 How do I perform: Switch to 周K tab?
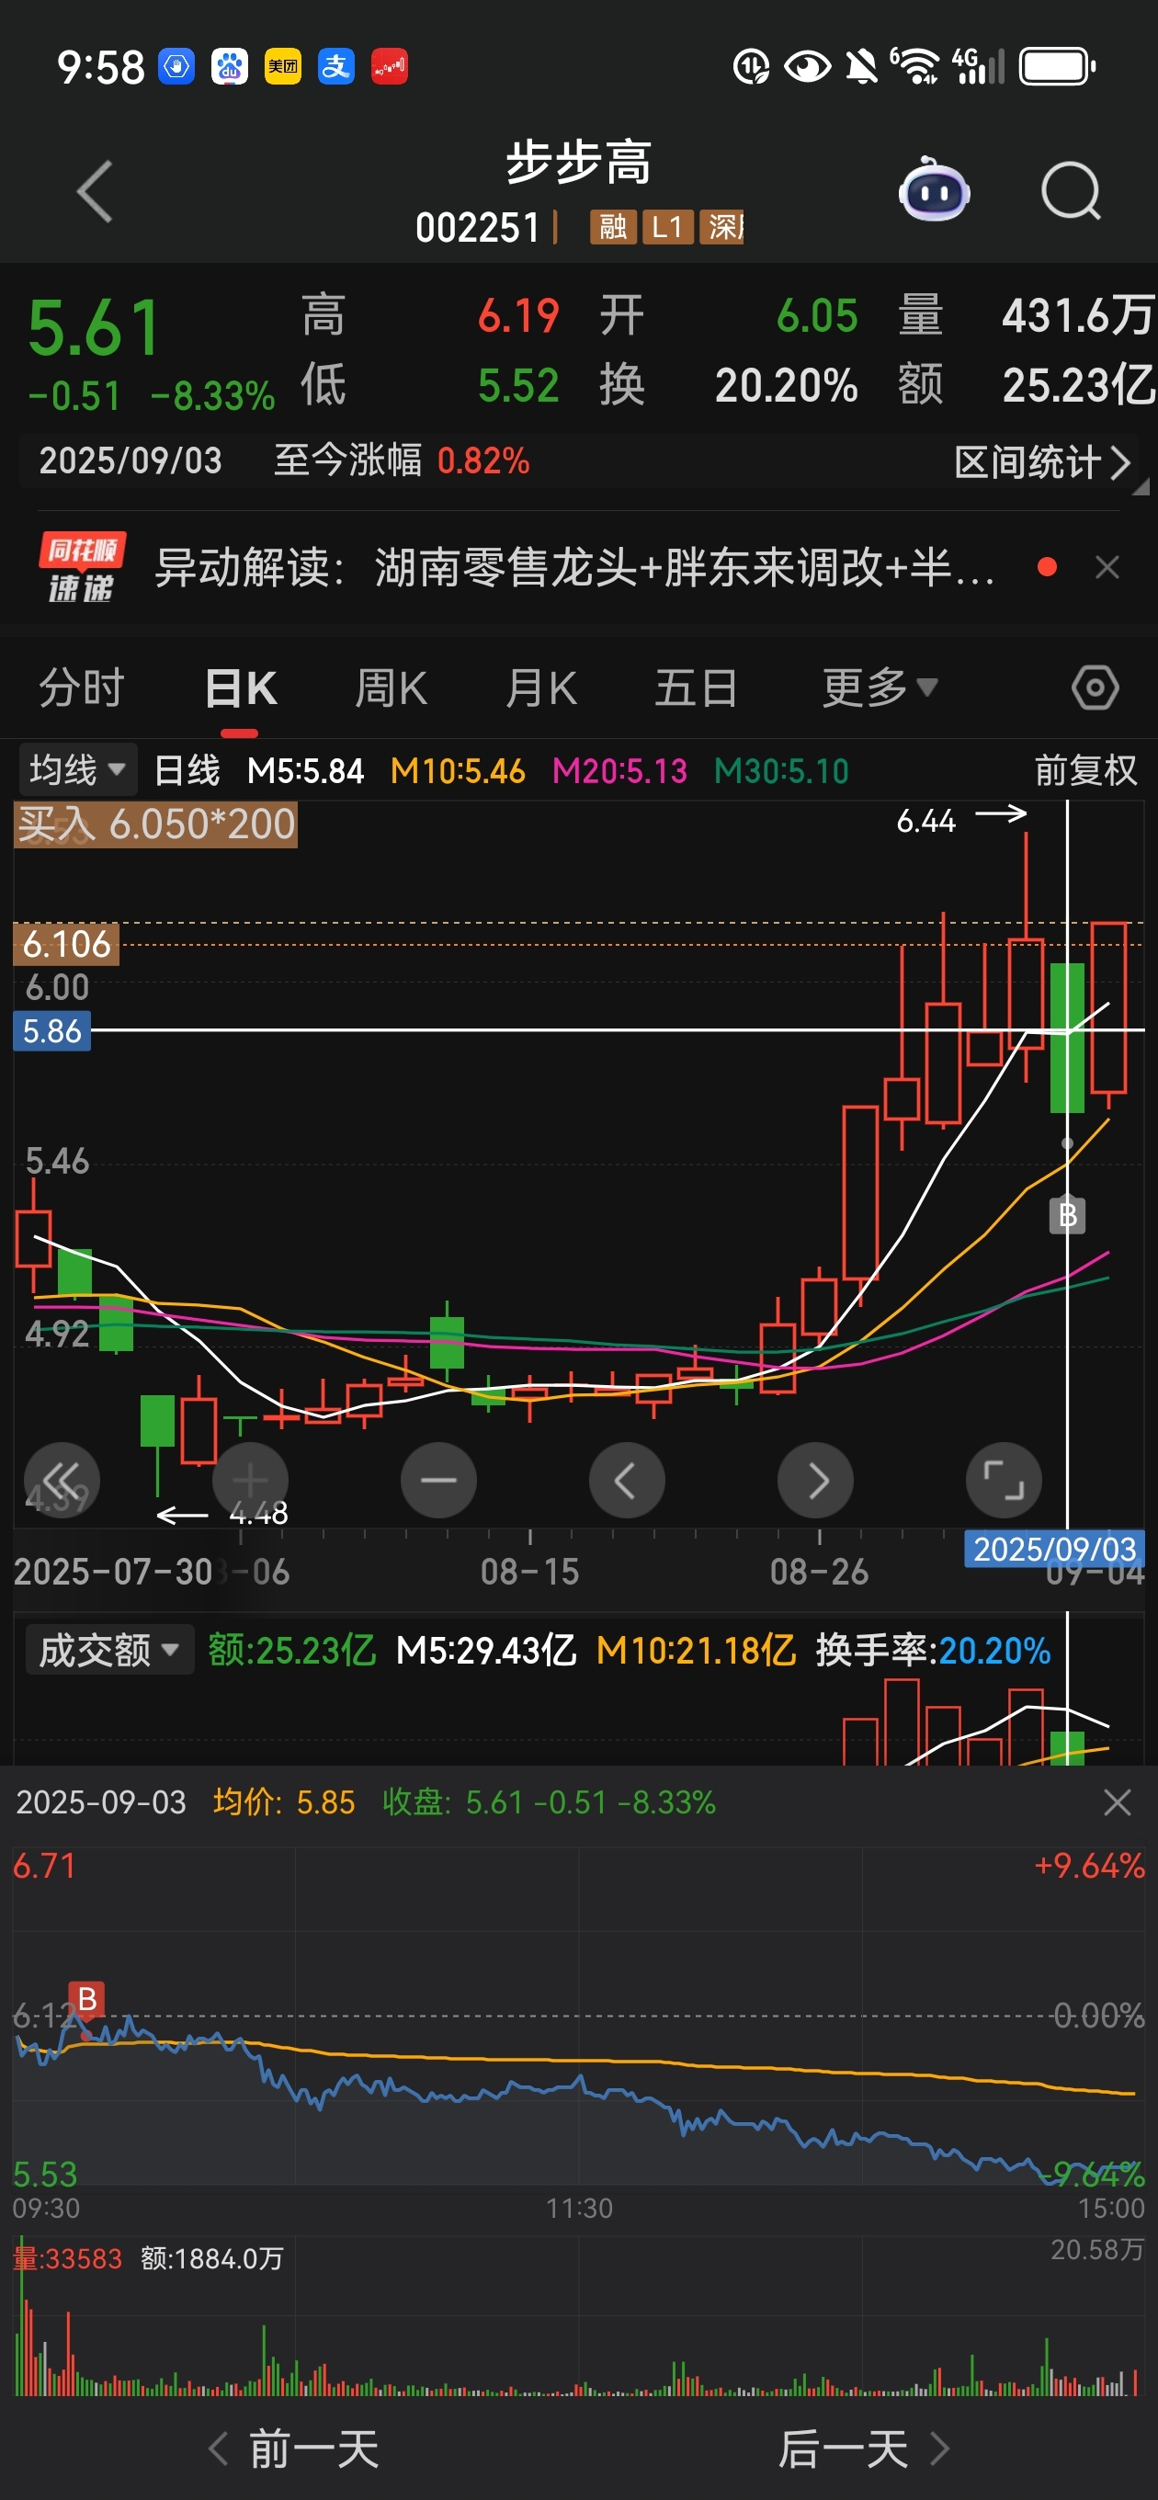(392, 688)
